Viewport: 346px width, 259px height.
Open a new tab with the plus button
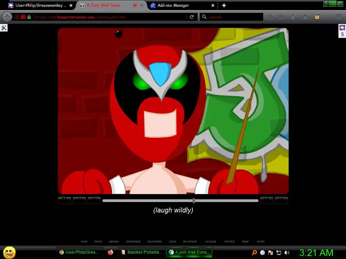[x=224, y=5]
